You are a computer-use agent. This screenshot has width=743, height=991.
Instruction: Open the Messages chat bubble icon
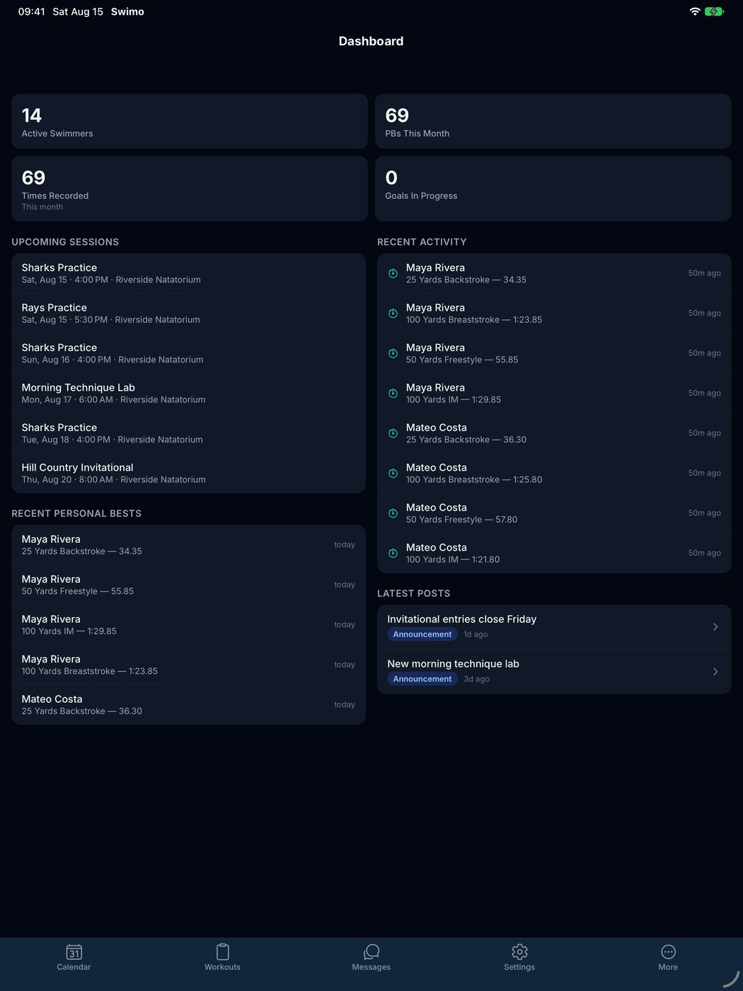point(371,951)
